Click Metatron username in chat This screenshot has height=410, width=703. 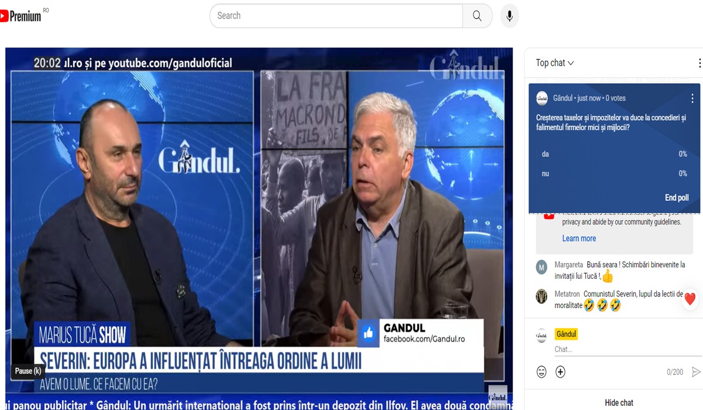[x=567, y=293]
